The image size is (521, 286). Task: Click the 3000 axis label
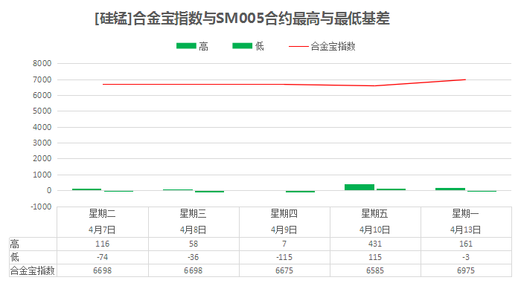42,143
